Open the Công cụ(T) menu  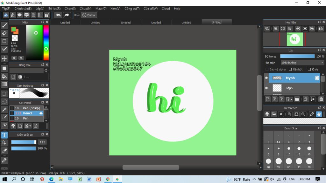coord(132,9)
